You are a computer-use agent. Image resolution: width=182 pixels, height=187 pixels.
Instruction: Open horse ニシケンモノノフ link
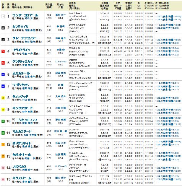26,120
